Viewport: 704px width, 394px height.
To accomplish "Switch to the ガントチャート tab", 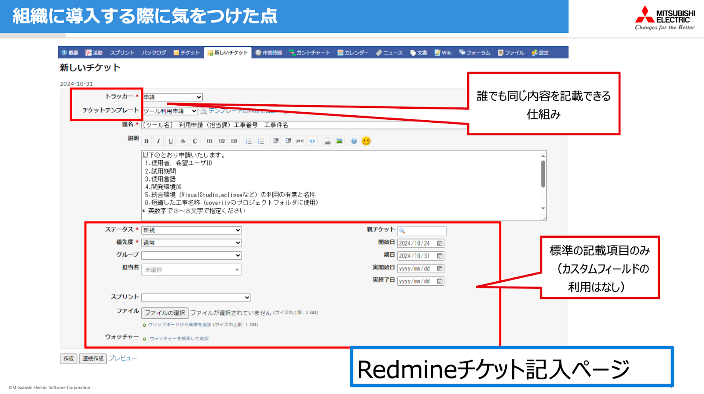I will (x=309, y=52).
